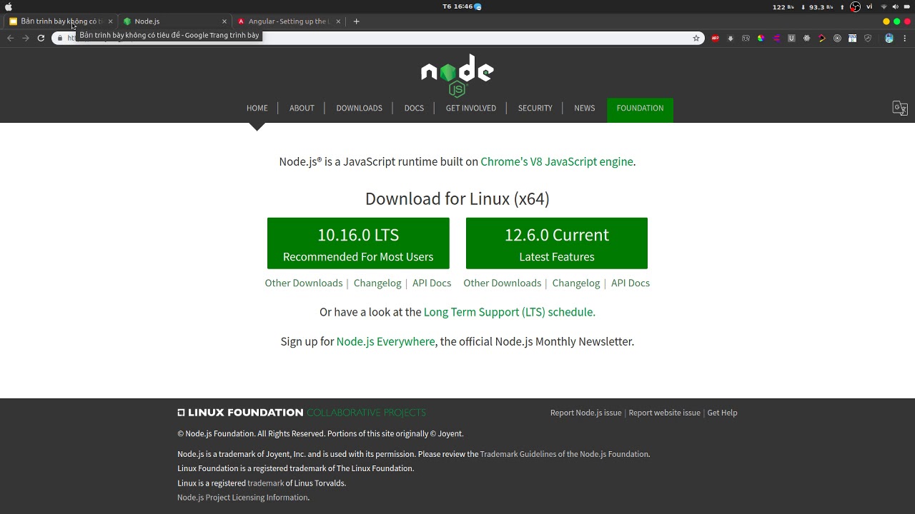Open Node.js Project Licensing Information link
Viewport: 915px width, 514px height.
pos(242,498)
